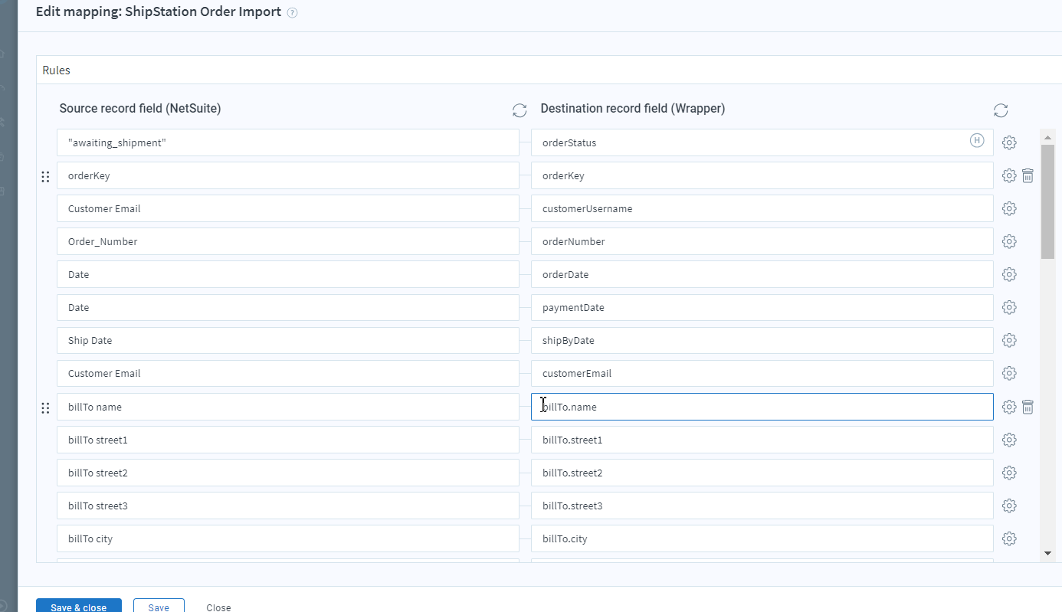
Task: Click the rules list scrollbar thumb
Action: (1047, 201)
